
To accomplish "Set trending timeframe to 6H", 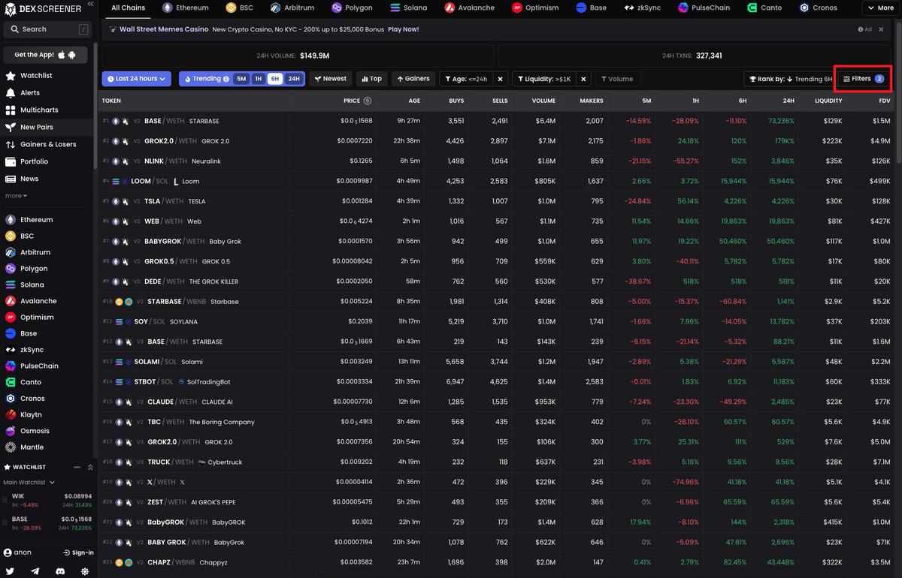I will (x=275, y=79).
